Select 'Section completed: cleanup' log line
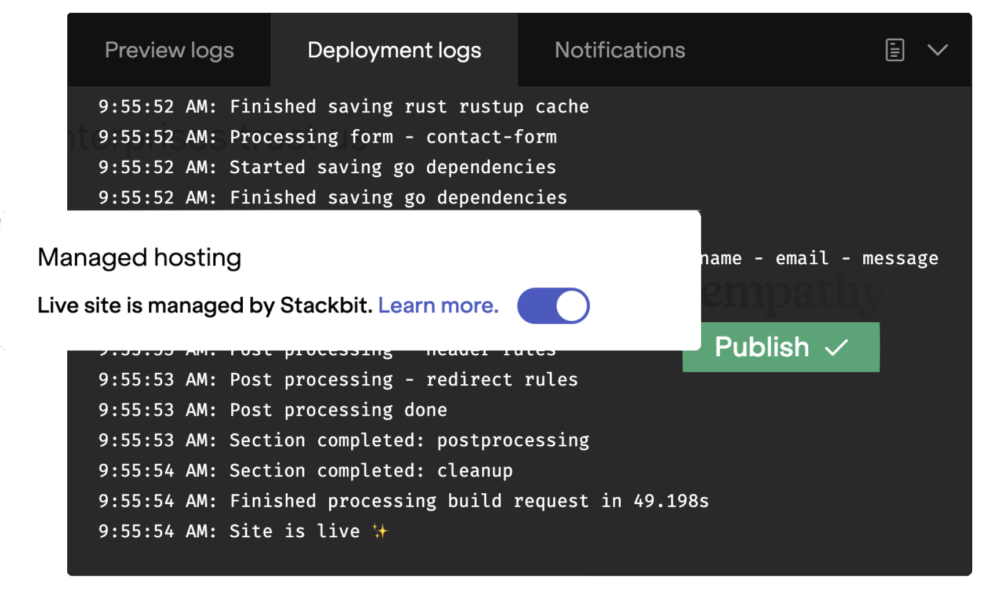The height and width of the screenshot is (590, 985). (x=305, y=471)
